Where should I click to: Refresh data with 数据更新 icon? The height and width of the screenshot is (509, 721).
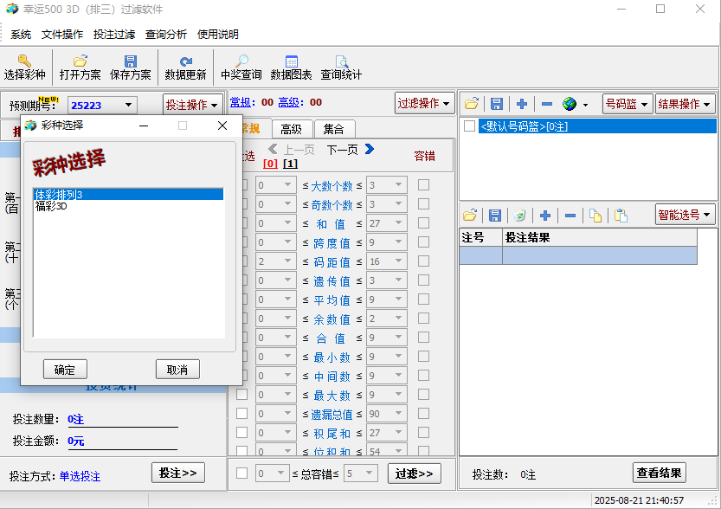pos(185,61)
